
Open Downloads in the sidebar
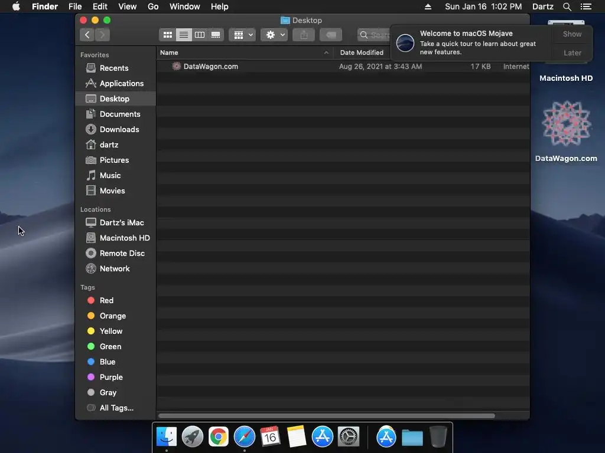click(x=115, y=130)
